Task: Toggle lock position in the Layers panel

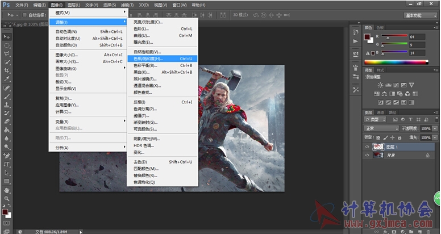Action: 392,137
